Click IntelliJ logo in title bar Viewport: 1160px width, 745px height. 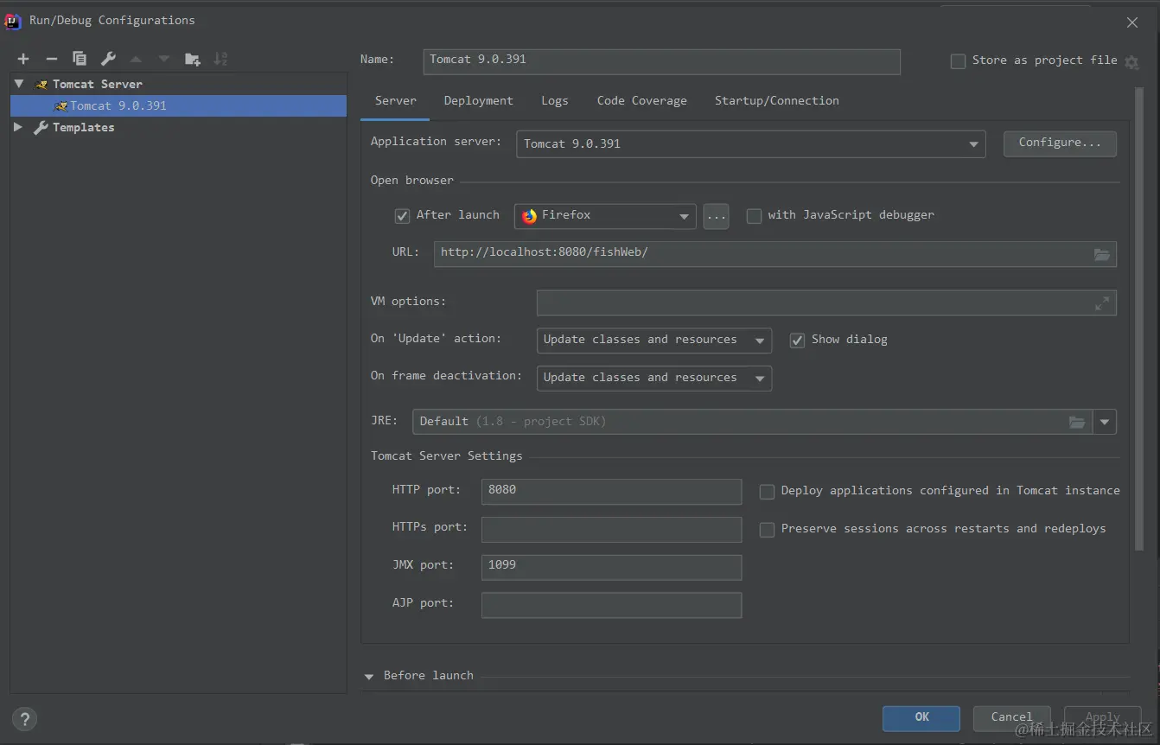click(x=13, y=21)
